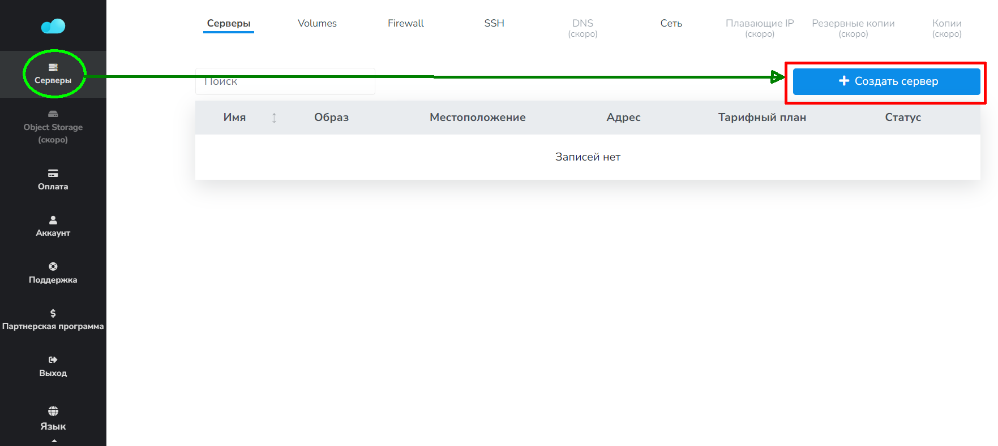998x446 pixels.
Task: Open the Firewall tab
Action: coord(406,23)
